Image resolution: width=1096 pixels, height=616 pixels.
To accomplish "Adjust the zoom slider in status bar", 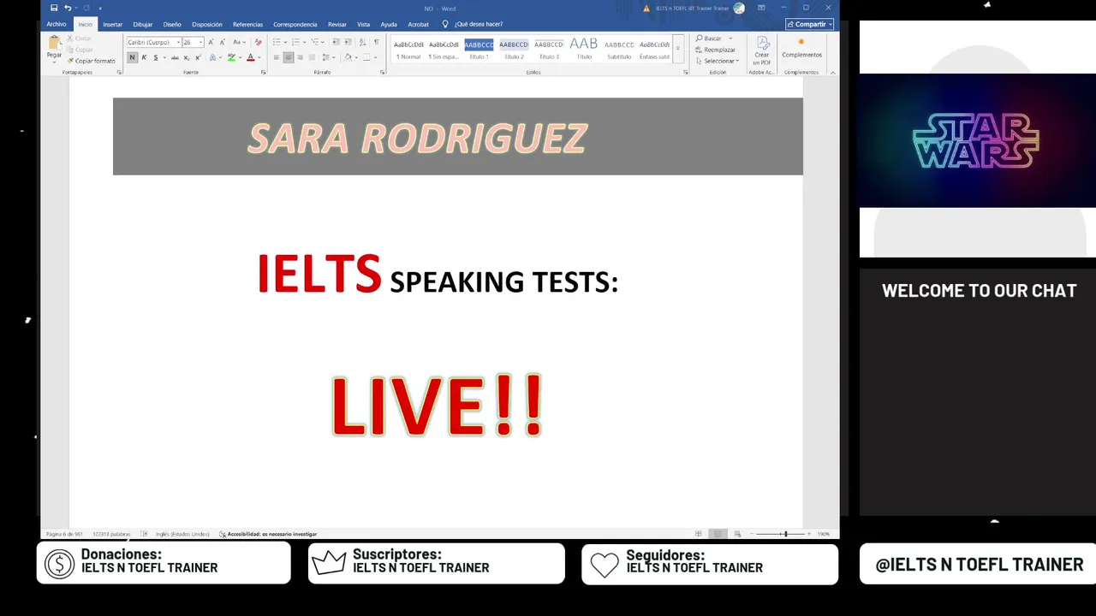I will [784, 534].
